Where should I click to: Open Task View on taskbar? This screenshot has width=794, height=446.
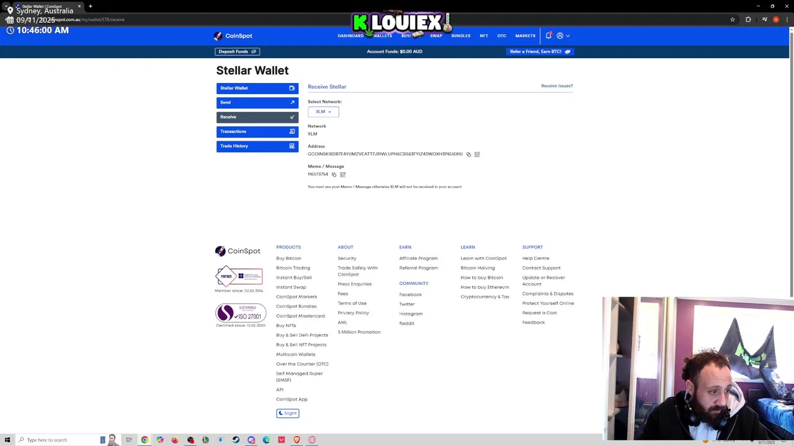click(x=129, y=440)
